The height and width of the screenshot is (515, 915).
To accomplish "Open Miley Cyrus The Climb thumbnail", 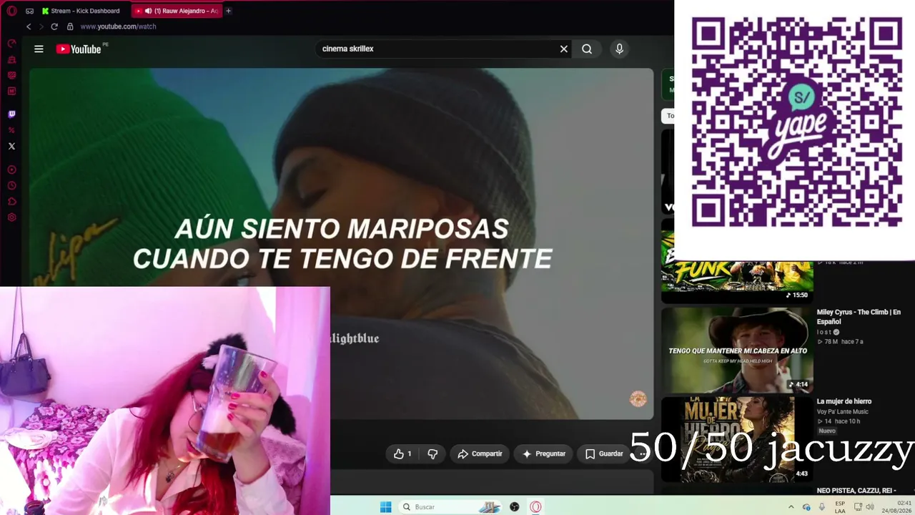I will [x=737, y=350].
